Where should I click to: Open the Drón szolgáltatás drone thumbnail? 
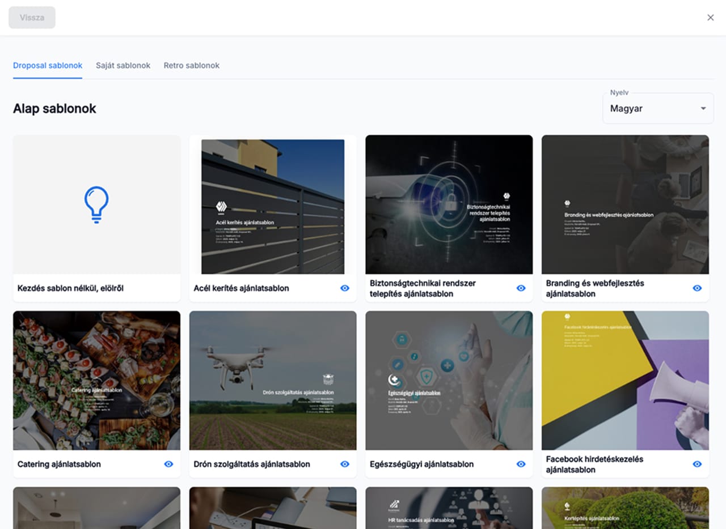pos(273,381)
